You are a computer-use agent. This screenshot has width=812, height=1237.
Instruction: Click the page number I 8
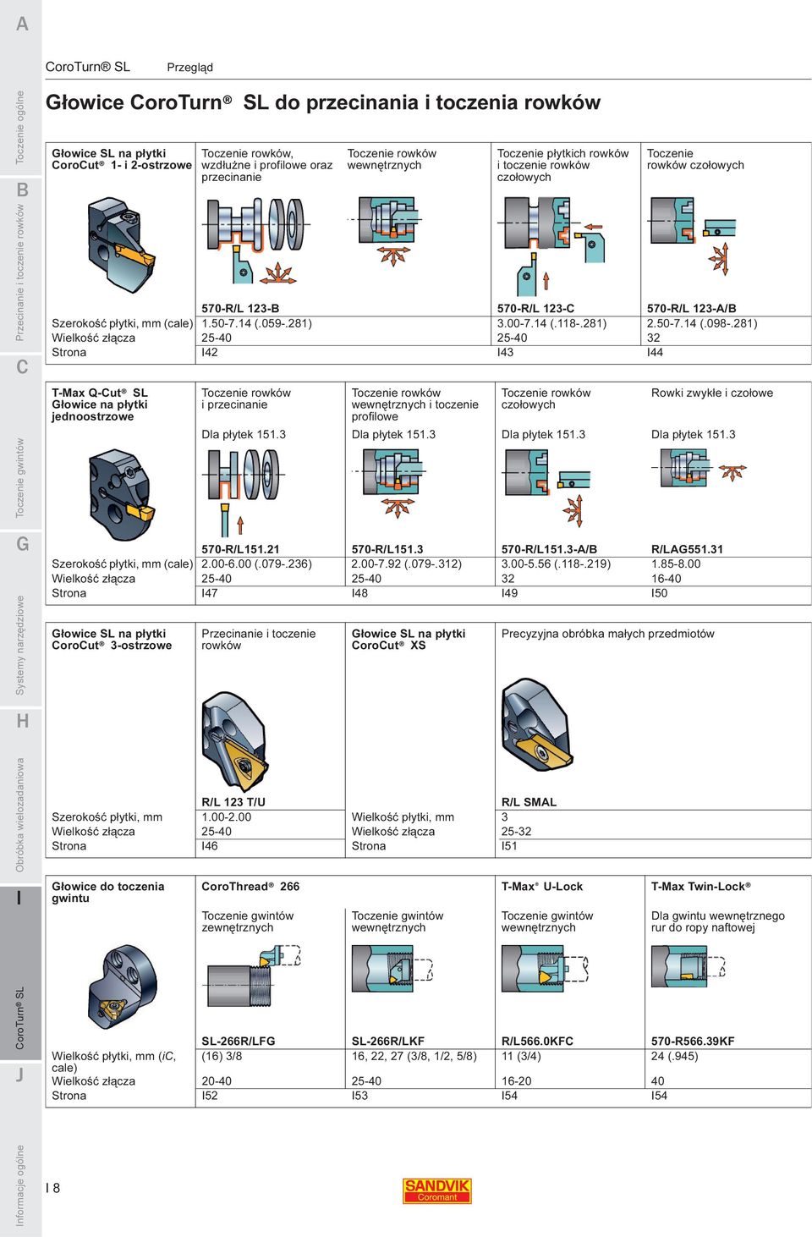coord(53,1188)
